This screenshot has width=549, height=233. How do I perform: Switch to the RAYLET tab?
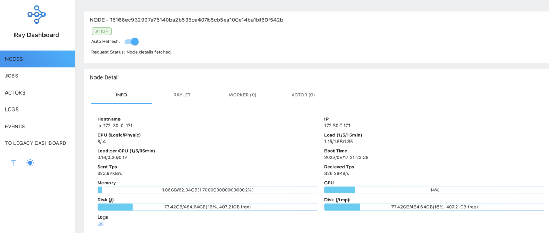tap(182, 95)
